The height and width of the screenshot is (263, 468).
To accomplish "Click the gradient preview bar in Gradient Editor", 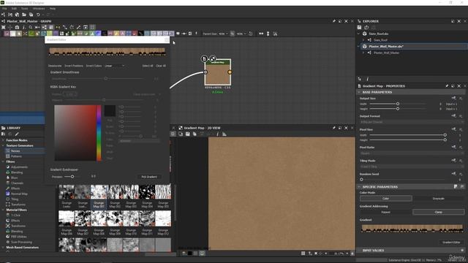I will click(x=107, y=51).
